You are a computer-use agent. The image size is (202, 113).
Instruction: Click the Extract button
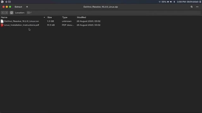(18, 7)
